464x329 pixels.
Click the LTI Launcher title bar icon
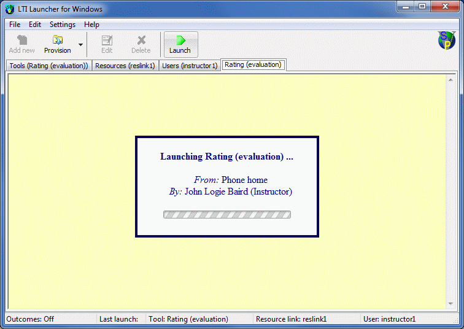click(10, 9)
